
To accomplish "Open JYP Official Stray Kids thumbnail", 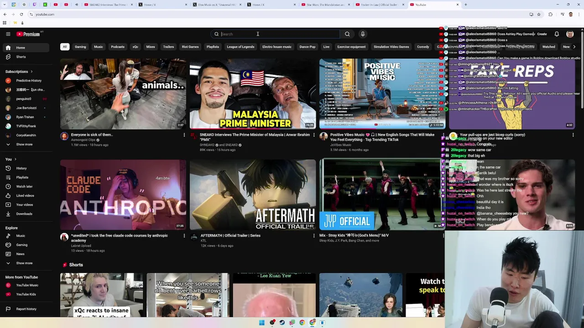I will (381, 195).
